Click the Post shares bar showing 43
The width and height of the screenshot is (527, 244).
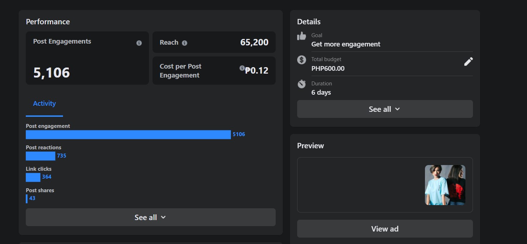tap(27, 199)
